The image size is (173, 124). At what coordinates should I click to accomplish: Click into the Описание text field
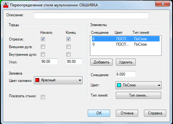pyautogui.click(x=91, y=16)
